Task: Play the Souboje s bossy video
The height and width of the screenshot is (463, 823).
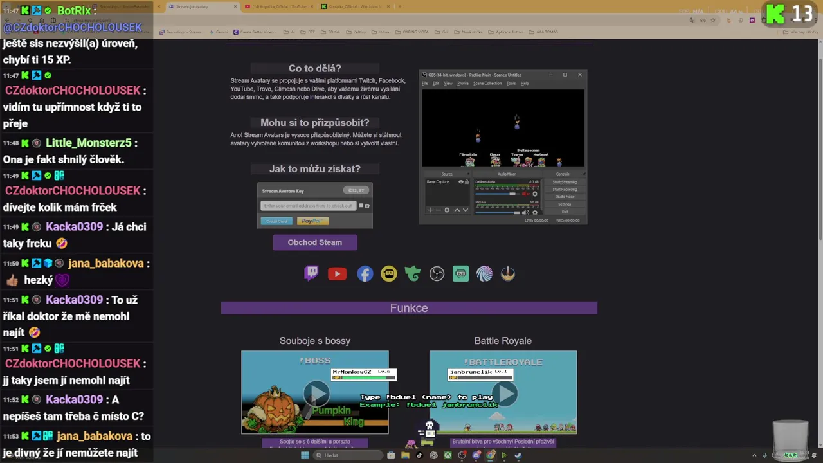Action: (315, 393)
